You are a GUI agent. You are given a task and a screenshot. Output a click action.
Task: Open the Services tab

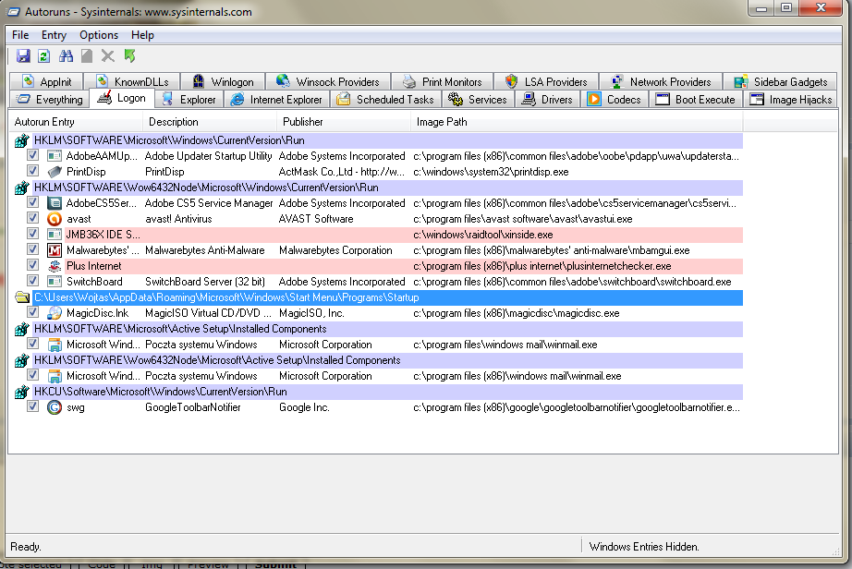(x=478, y=100)
